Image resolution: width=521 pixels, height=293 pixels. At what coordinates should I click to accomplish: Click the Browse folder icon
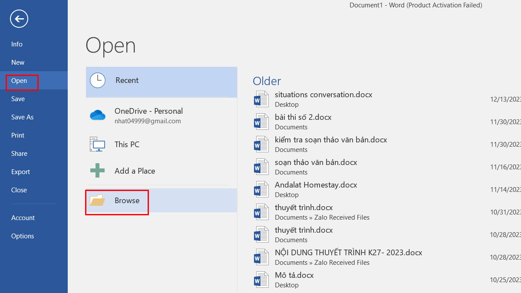point(98,201)
